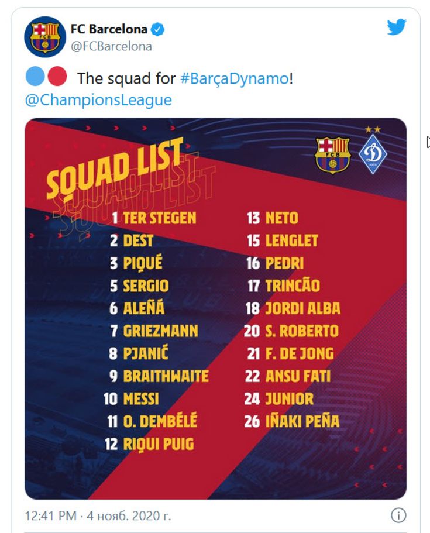Open the @ChampionsLeague mention link
This screenshot has height=533, width=430.
point(98,100)
